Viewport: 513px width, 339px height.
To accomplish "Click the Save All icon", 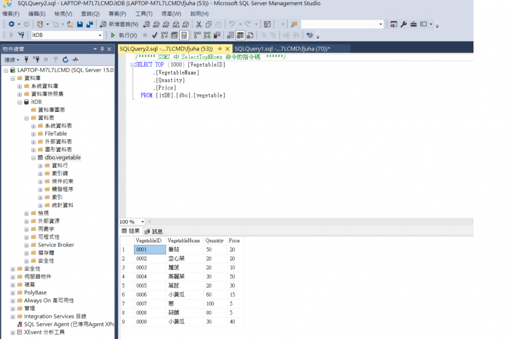I will (x=90, y=24).
